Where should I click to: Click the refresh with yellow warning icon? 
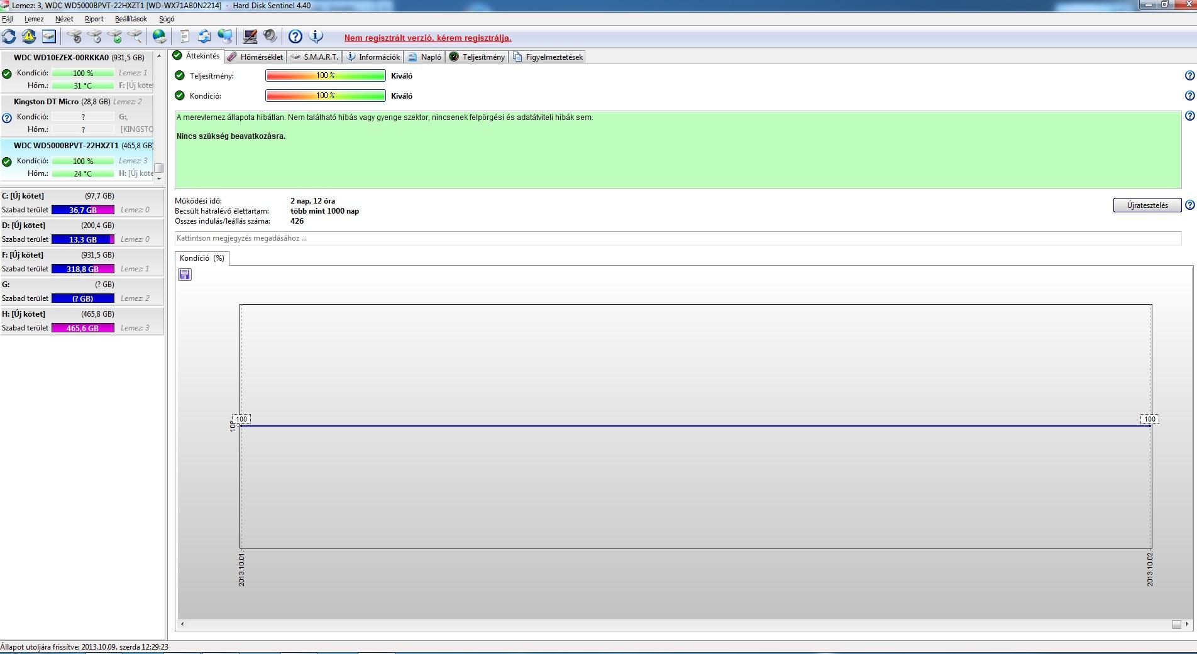[29, 36]
